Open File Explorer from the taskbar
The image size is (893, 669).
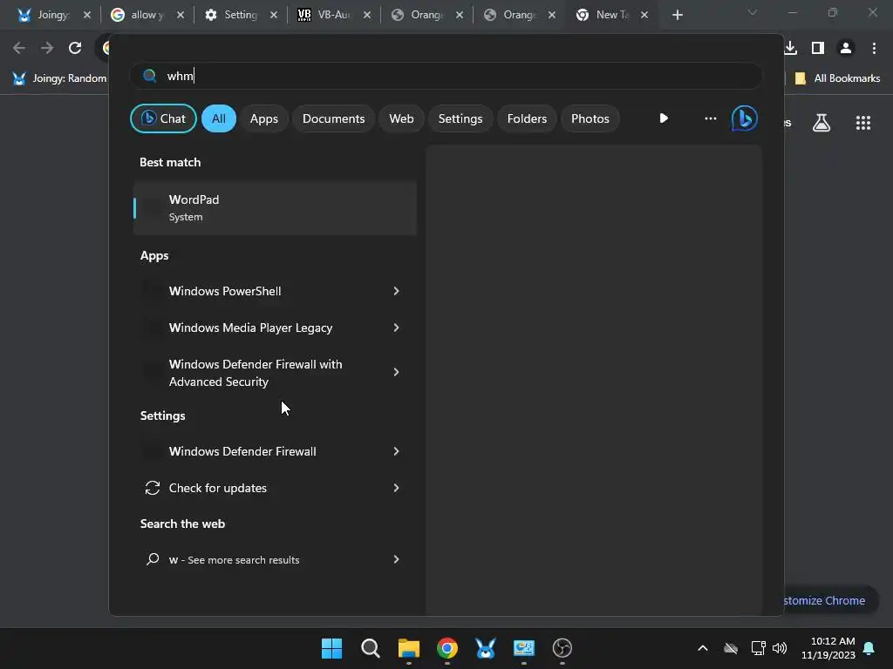click(408, 648)
